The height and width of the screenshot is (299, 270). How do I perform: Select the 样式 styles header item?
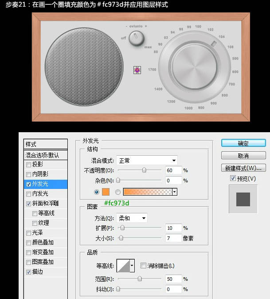(46, 144)
